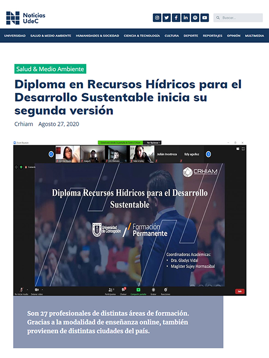Image resolution: width=269 pixels, height=358 pixels.
Task: Click the green Salud & Medio Ambiente tag
Action: click(x=50, y=69)
